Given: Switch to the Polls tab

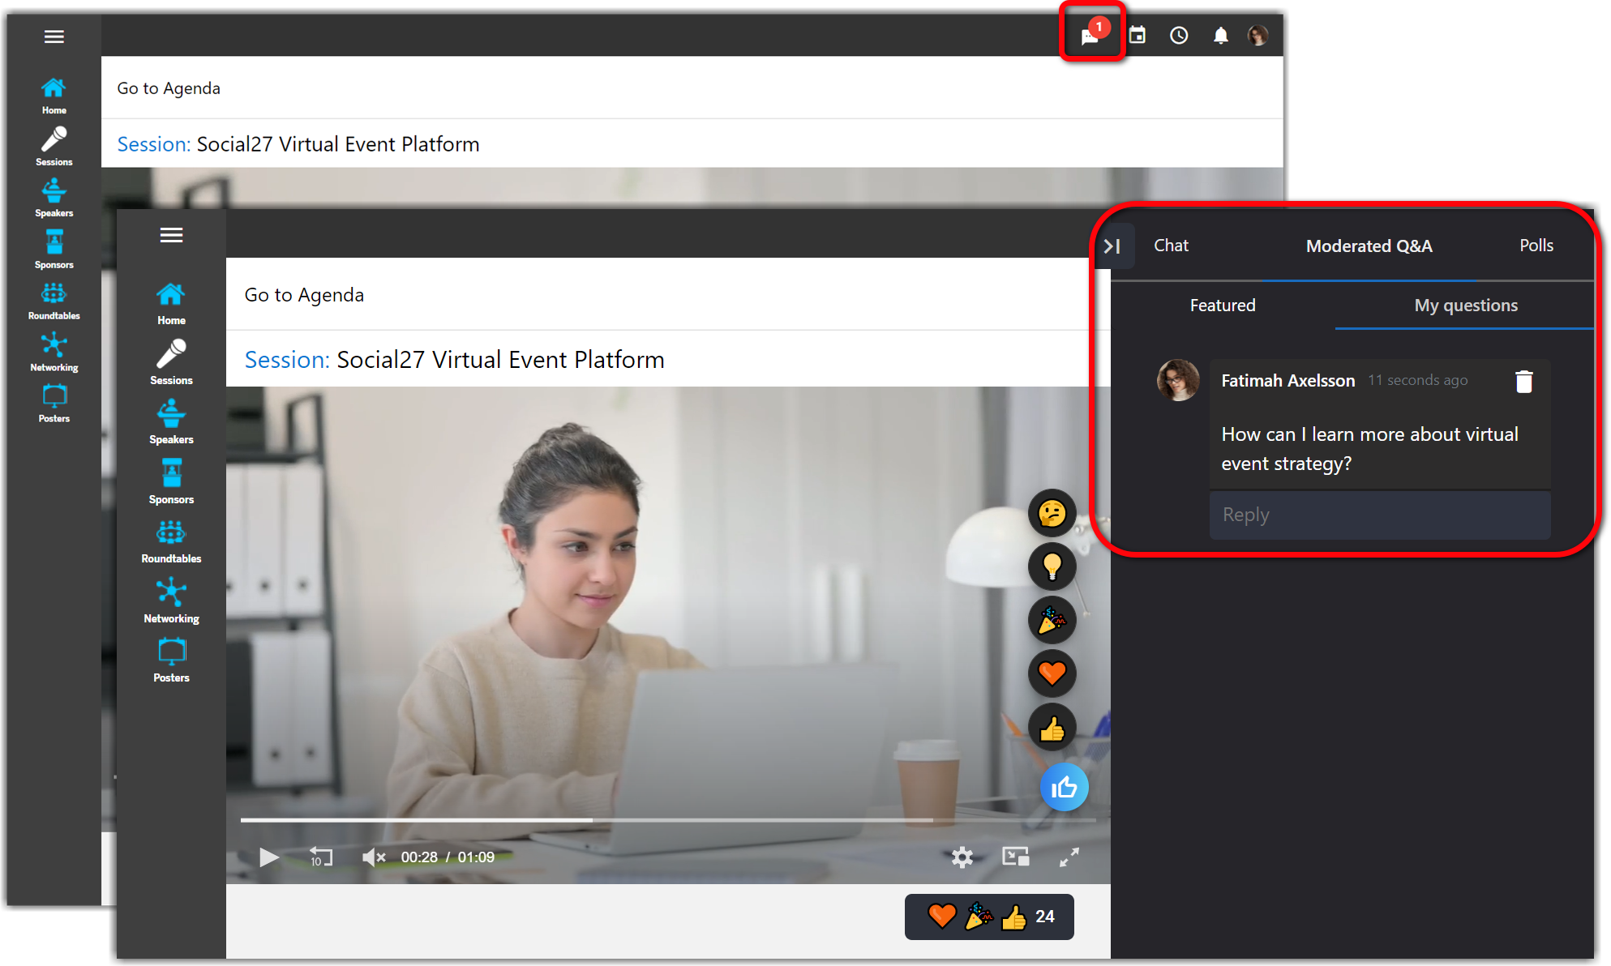Looking at the screenshot, I should point(1536,246).
